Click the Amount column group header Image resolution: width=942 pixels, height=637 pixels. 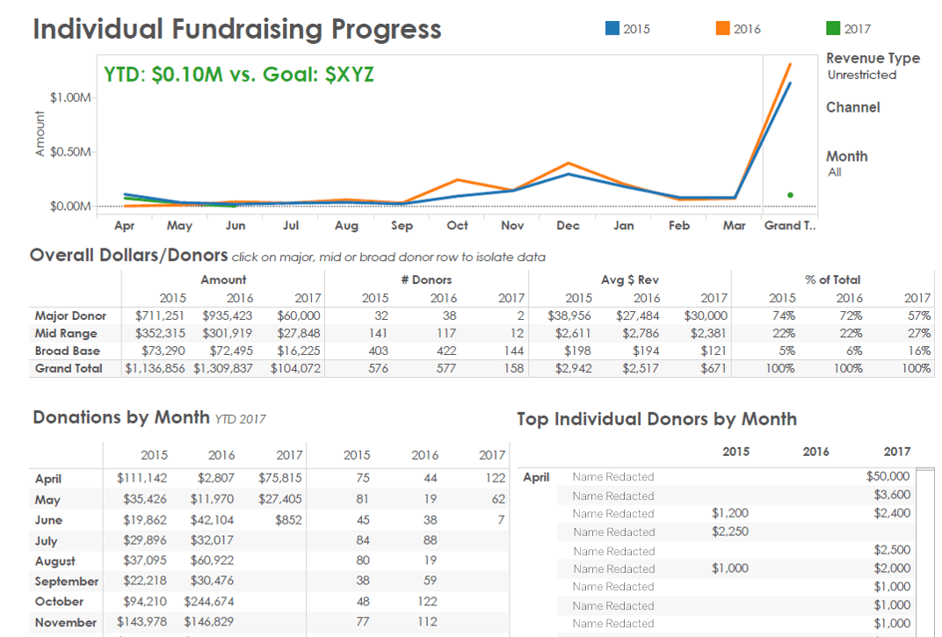tap(223, 279)
